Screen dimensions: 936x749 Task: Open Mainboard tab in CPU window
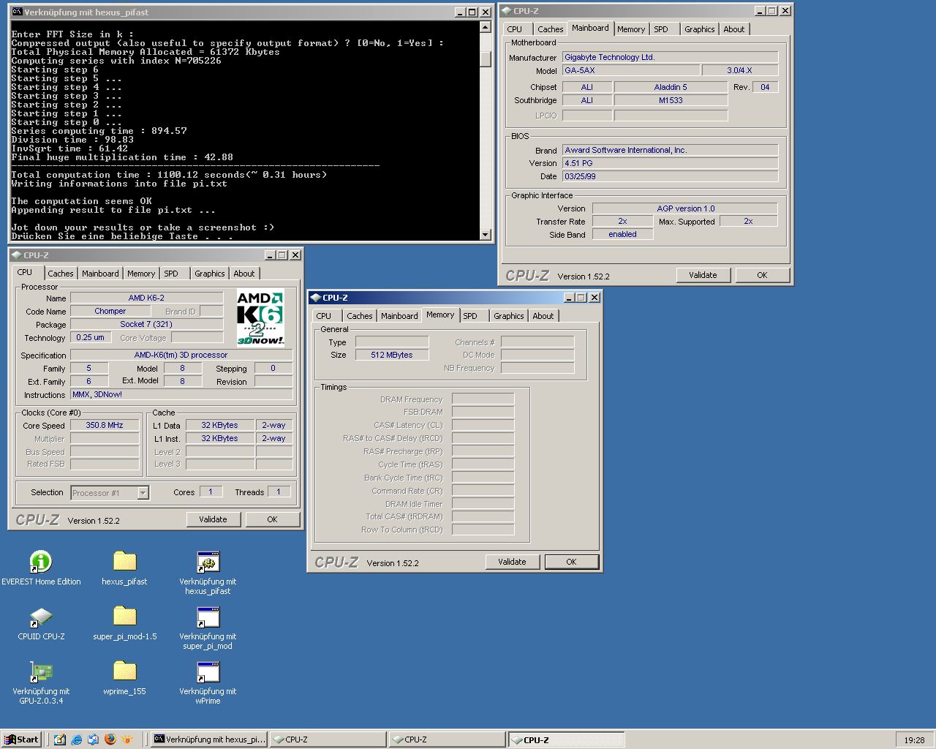point(100,274)
